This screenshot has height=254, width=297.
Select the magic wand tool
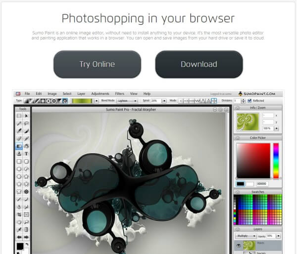tap(19, 124)
